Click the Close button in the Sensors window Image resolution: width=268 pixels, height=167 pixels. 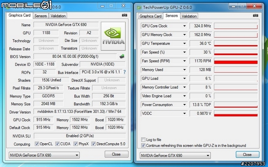(x=247, y=154)
